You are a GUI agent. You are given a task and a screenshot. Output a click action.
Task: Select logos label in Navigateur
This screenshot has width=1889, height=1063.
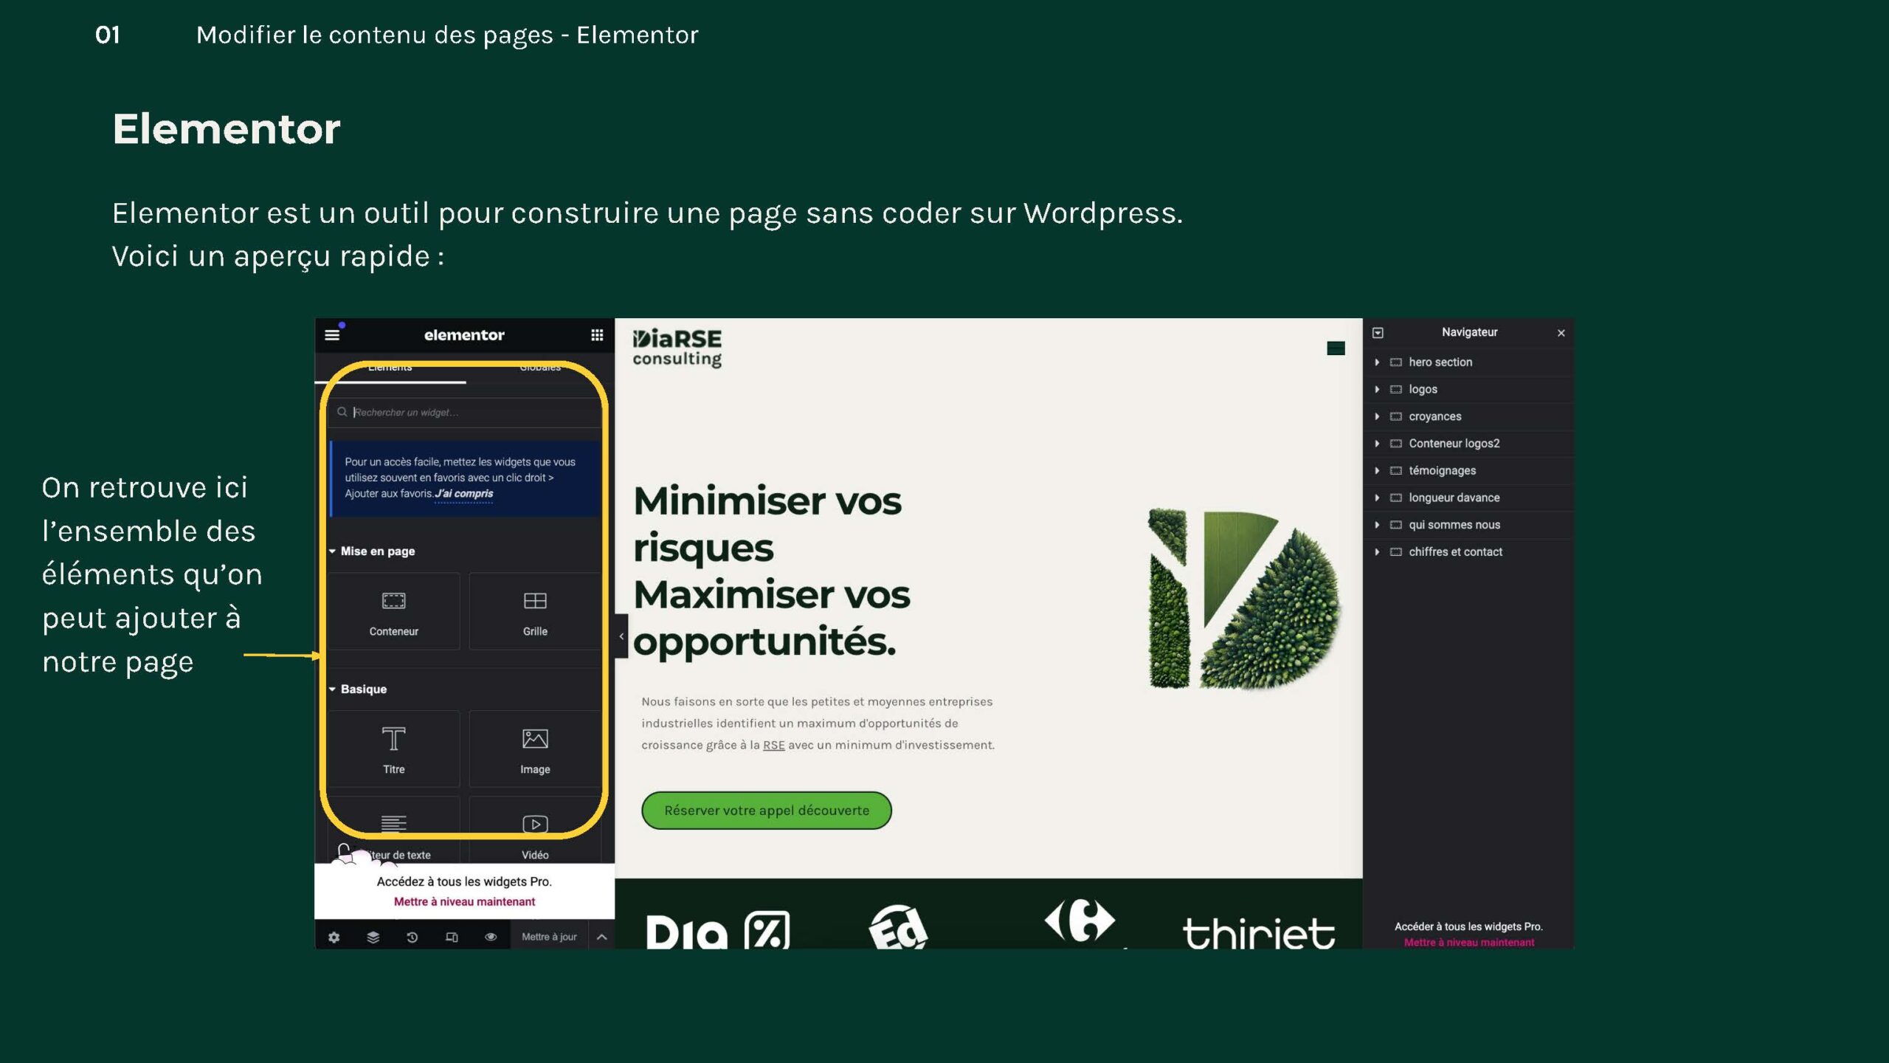(1423, 389)
